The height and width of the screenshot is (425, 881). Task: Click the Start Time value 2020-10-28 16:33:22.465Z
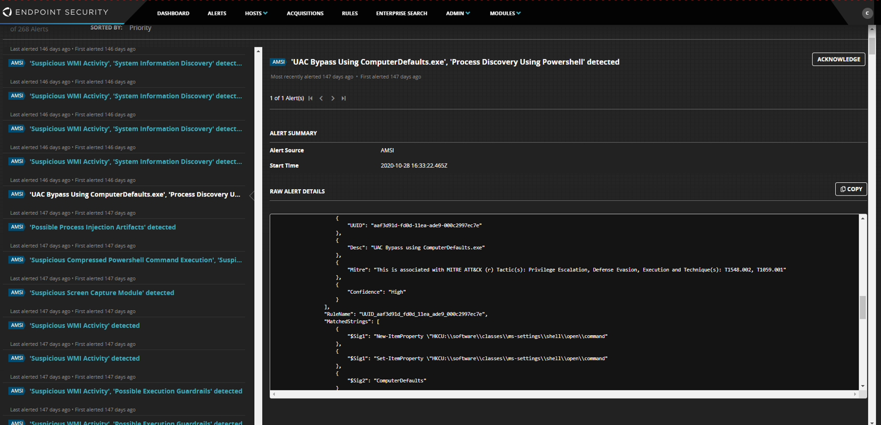pyautogui.click(x=414, y=166)
